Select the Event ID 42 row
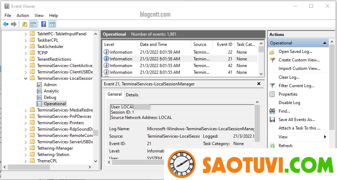 [180, 66]
